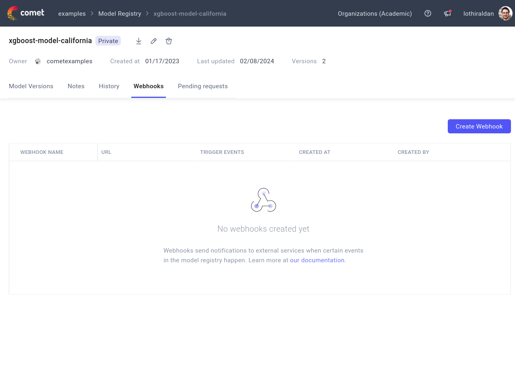Click the lothiraldan profile avatar
515x365 pixels.
coord(505,13)
